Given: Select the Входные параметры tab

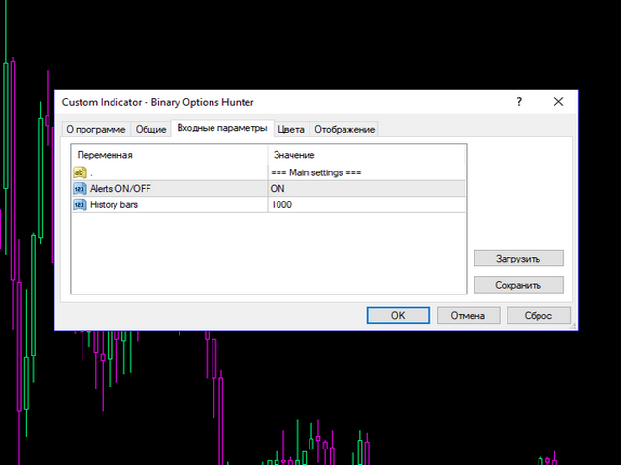Looking at the screenshot, I should [x=222, y=128].
